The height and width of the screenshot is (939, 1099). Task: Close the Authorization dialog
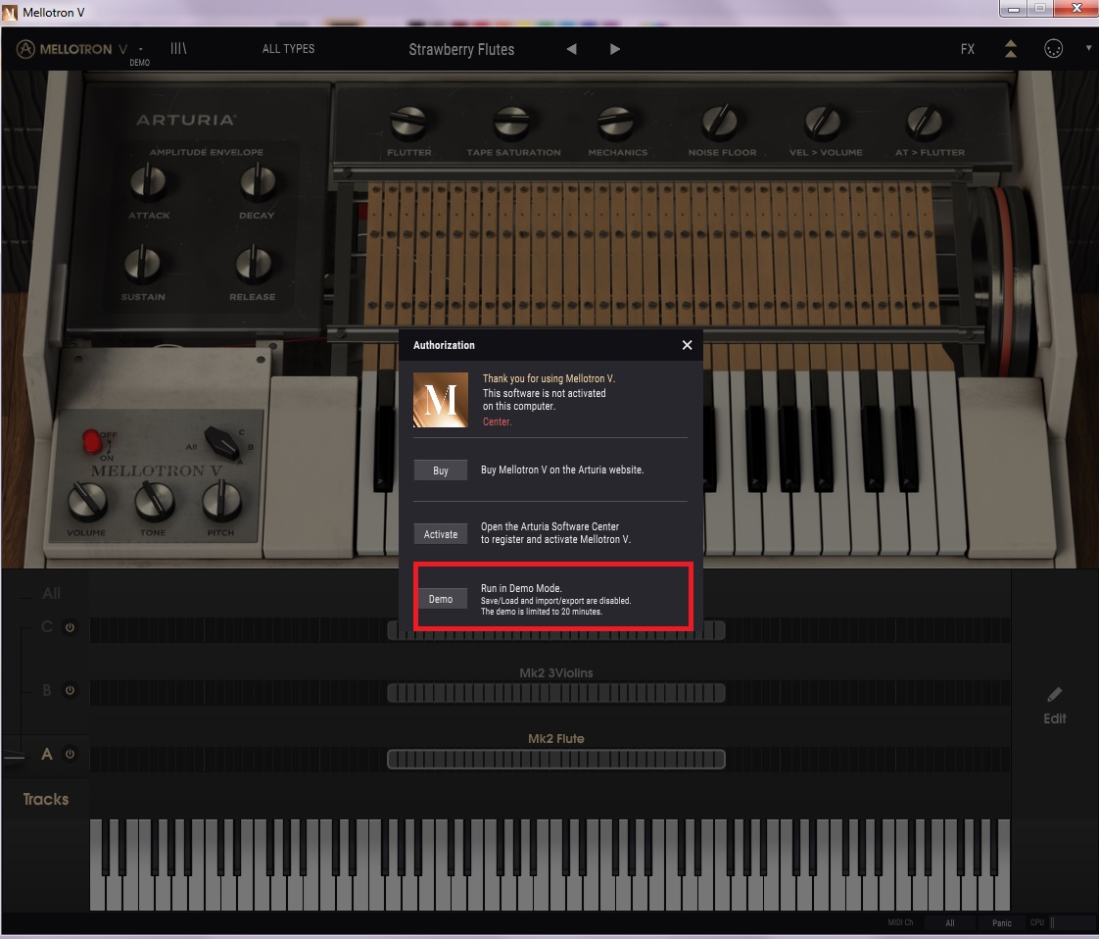click(x=687, y=345)
